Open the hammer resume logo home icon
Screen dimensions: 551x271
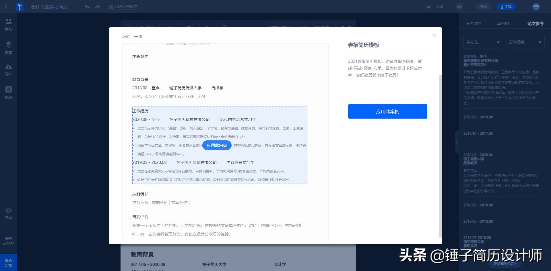pos(20,7)
